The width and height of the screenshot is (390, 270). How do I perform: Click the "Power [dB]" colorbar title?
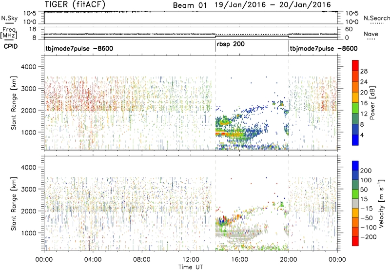372,103
